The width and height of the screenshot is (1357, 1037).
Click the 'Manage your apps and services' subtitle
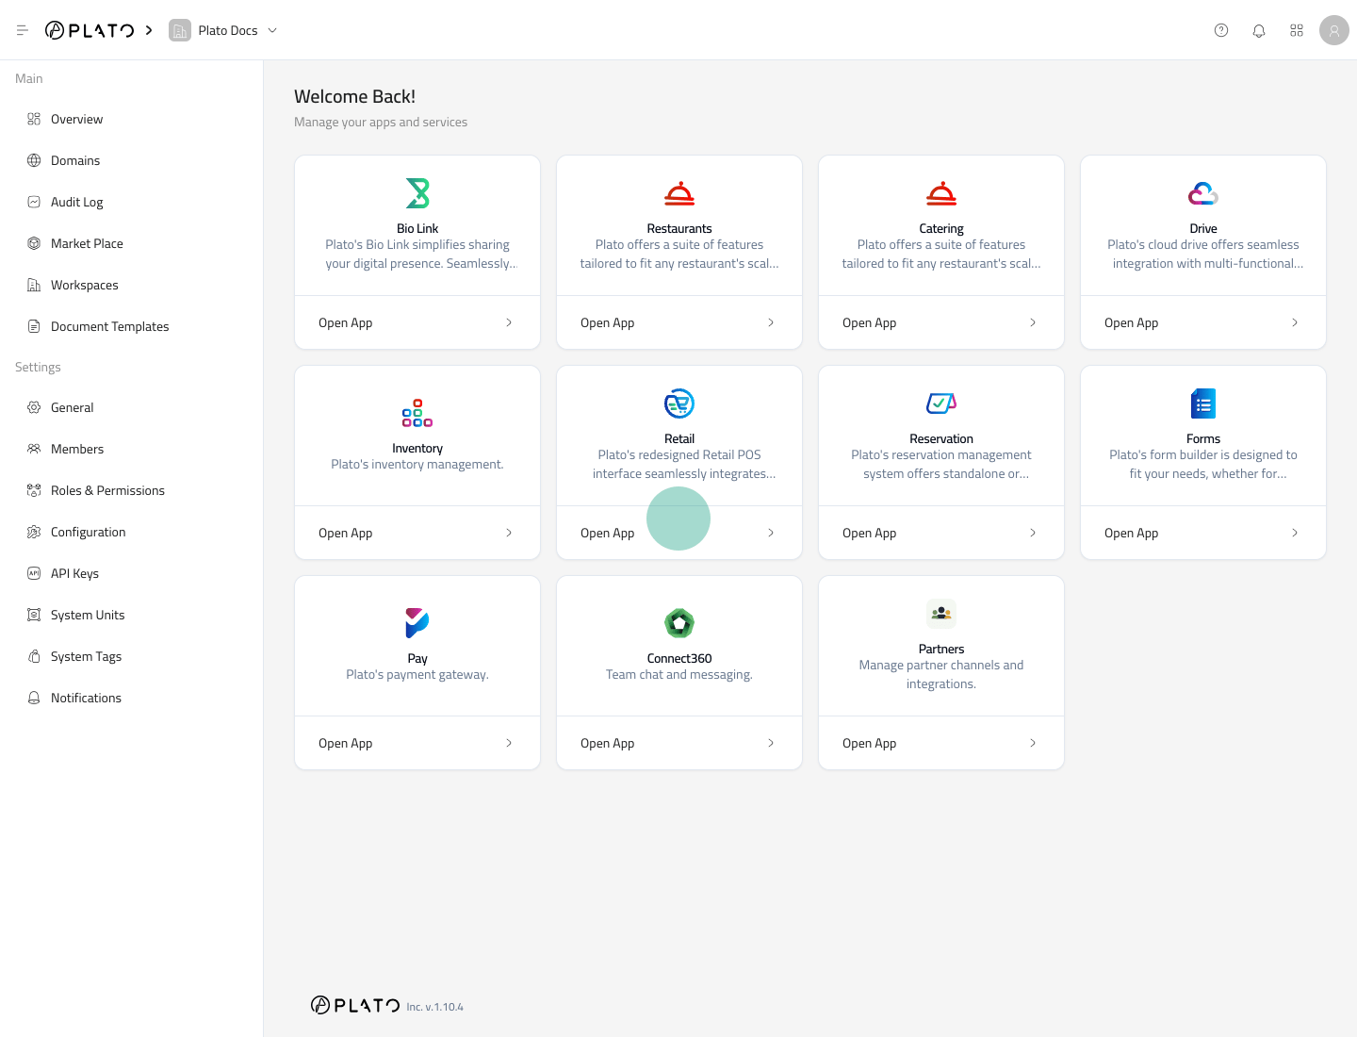click(381, 122)
